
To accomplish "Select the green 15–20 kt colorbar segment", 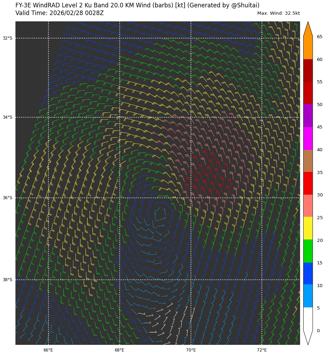I will (x=308, y=251).
